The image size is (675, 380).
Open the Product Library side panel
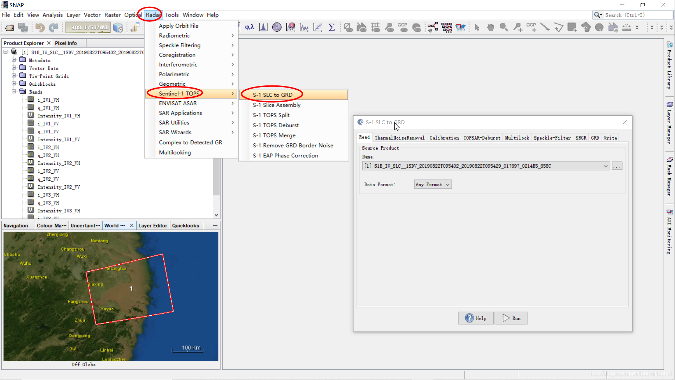[x=670, y=65]
